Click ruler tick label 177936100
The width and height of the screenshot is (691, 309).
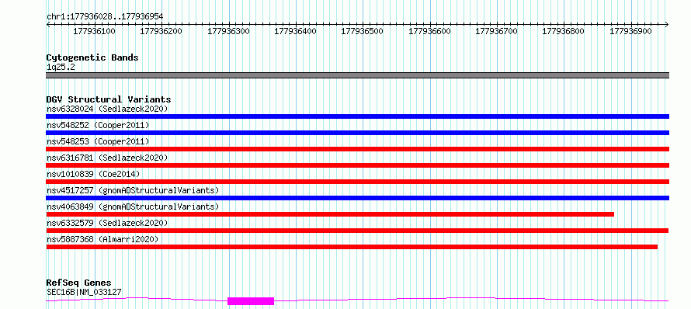pyautogui.click(x=94, y=32)
